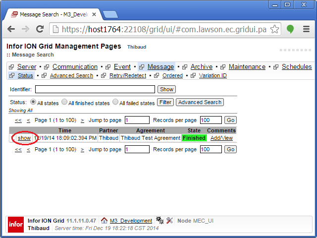The image size is (317, 238).
Task: Click the Filter button
Action: click(165, 102)
